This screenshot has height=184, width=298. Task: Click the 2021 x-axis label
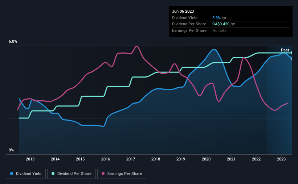pyautogui.click(x=231, y=159)
